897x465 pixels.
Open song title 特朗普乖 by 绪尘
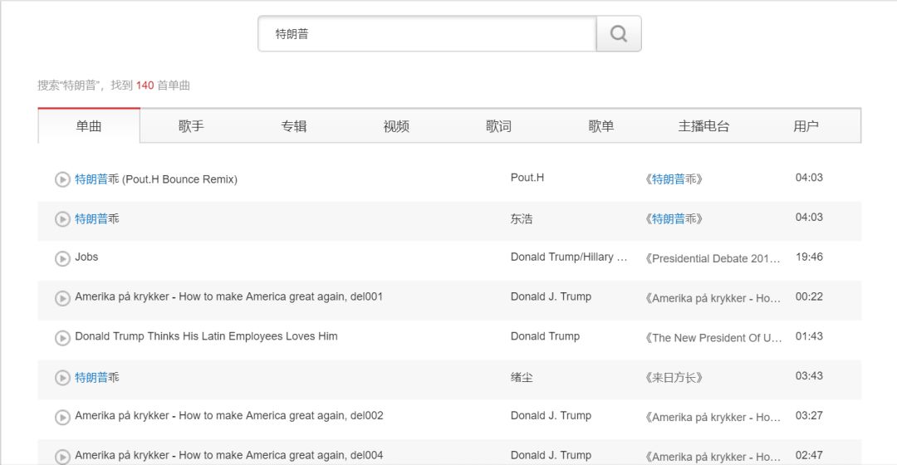[97, 378]
